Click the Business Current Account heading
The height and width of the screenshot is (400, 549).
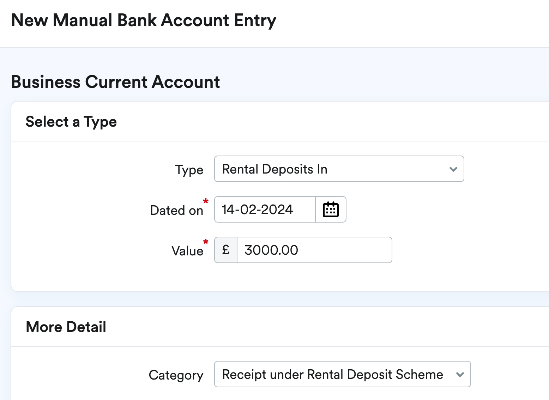(115, 81)
